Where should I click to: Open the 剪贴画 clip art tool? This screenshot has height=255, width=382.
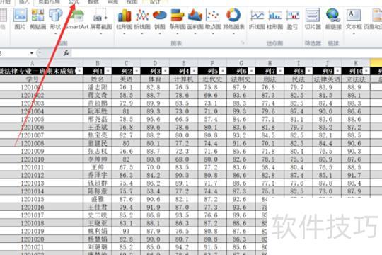pos(37,19)
